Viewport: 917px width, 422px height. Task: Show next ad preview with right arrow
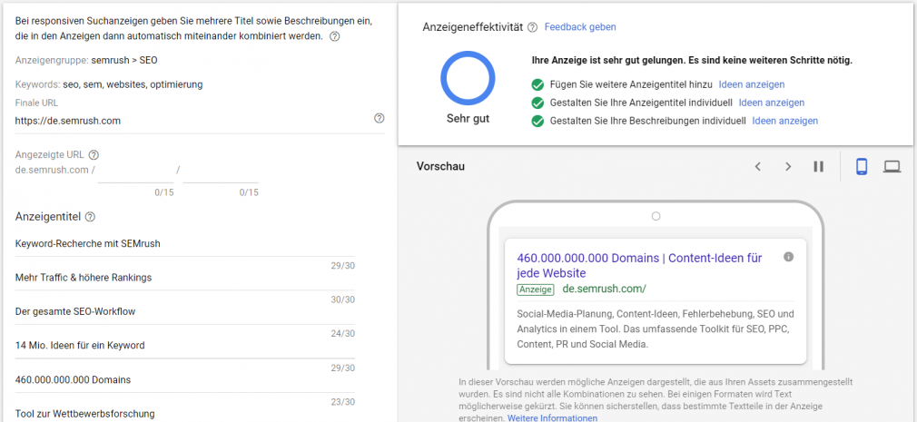coord(788,167)
